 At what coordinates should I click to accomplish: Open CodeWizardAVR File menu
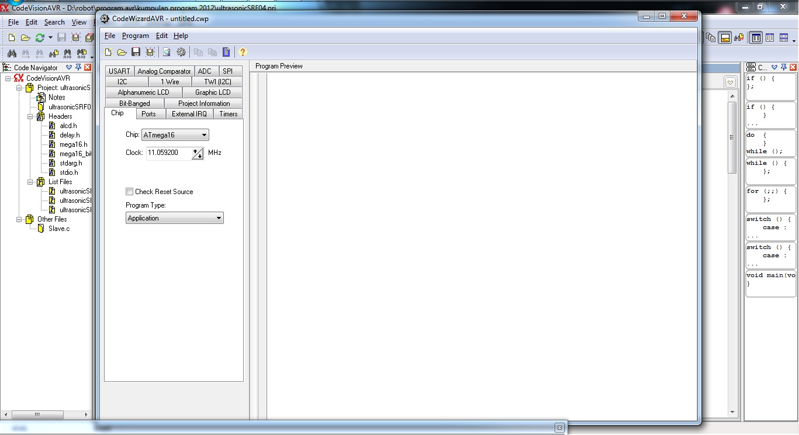coord(110,36)
